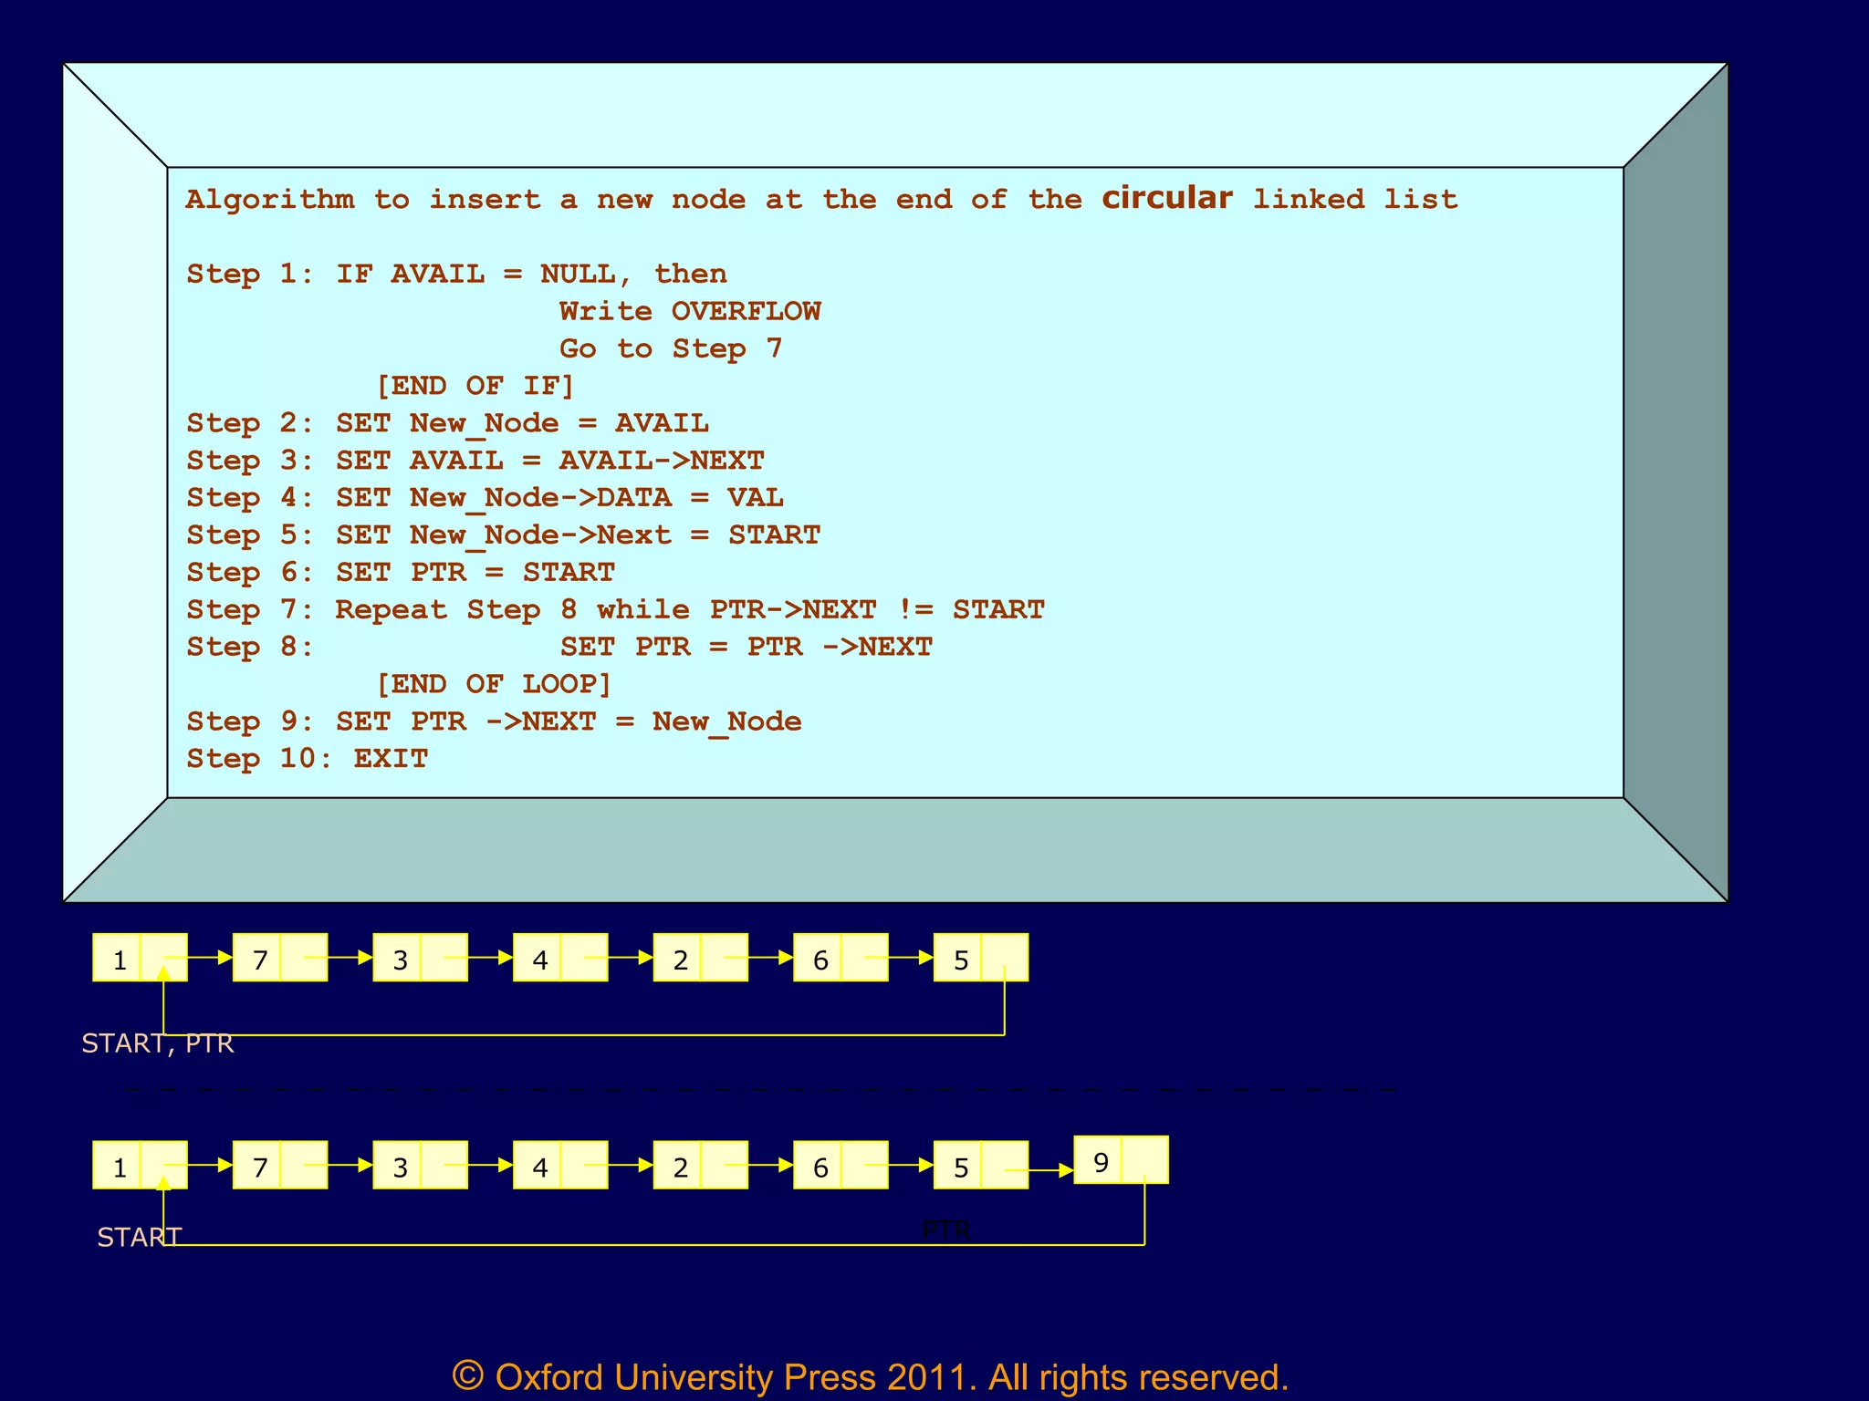Click the Oxford University Press copyright text

point(870,1376)
